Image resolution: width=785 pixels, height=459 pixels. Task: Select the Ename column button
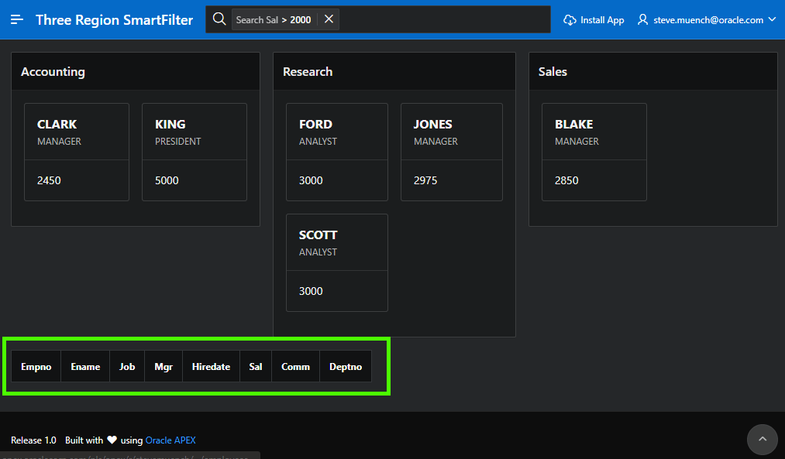tap(85, 366)
